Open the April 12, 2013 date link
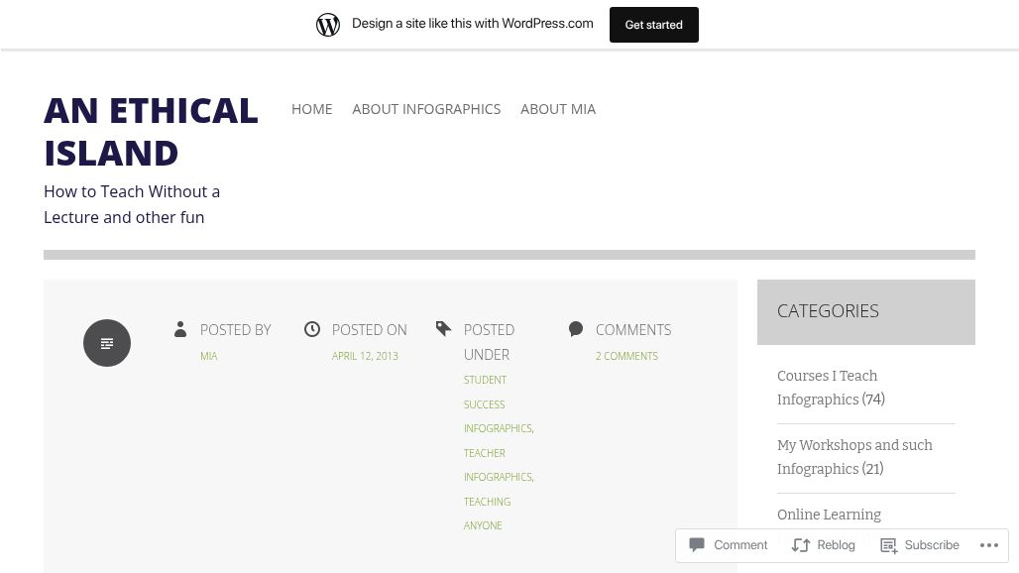This screenshot has width=1019, height=573. [x=365, y=356]
